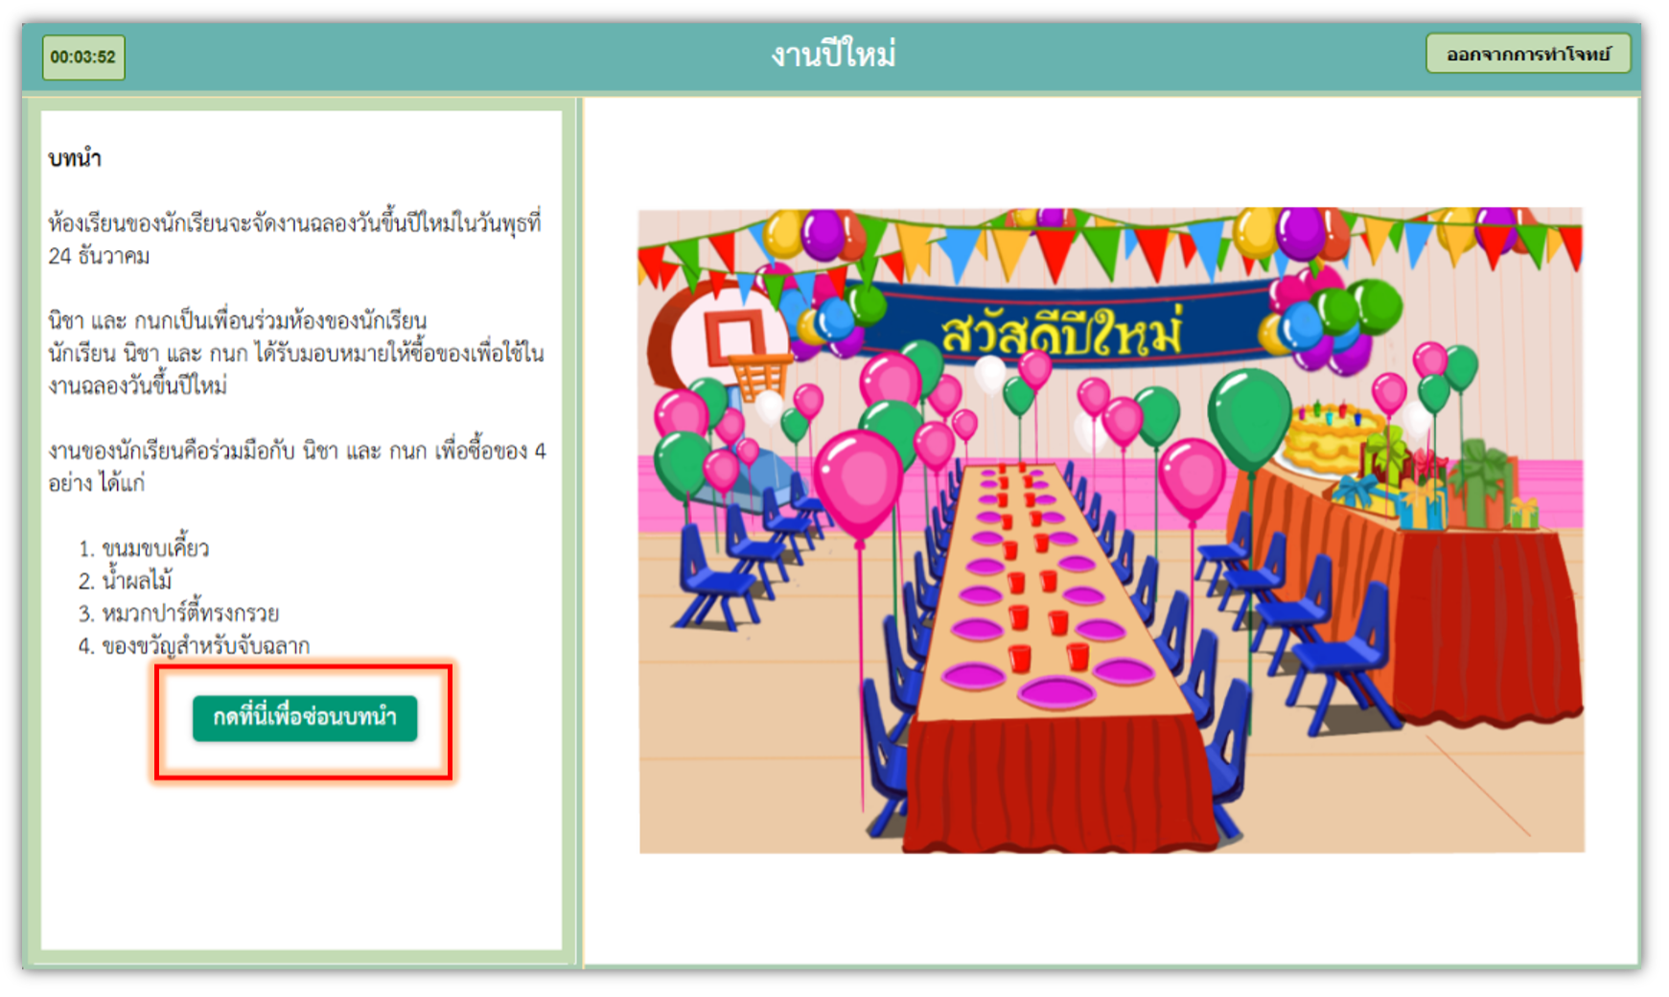The width and height of the screenshot is (1669, 997).
Task: Click the 00:03:52 countdown timer
Action: coord(83,57)
